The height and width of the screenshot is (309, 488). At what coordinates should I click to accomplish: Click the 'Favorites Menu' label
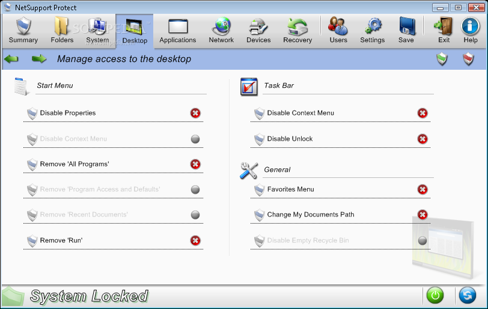tap(290, 189)
